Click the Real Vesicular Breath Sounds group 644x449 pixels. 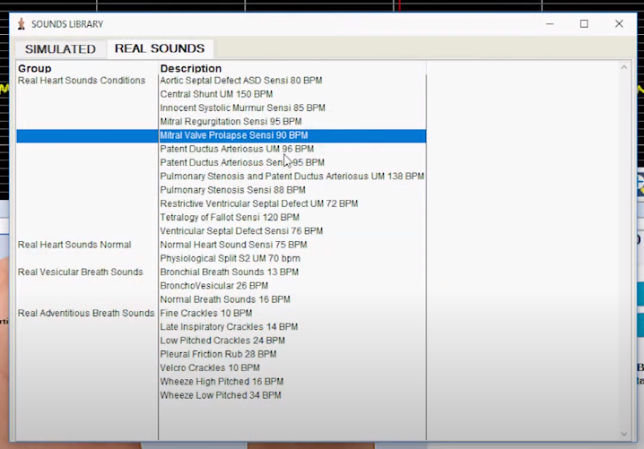(80, 272)
